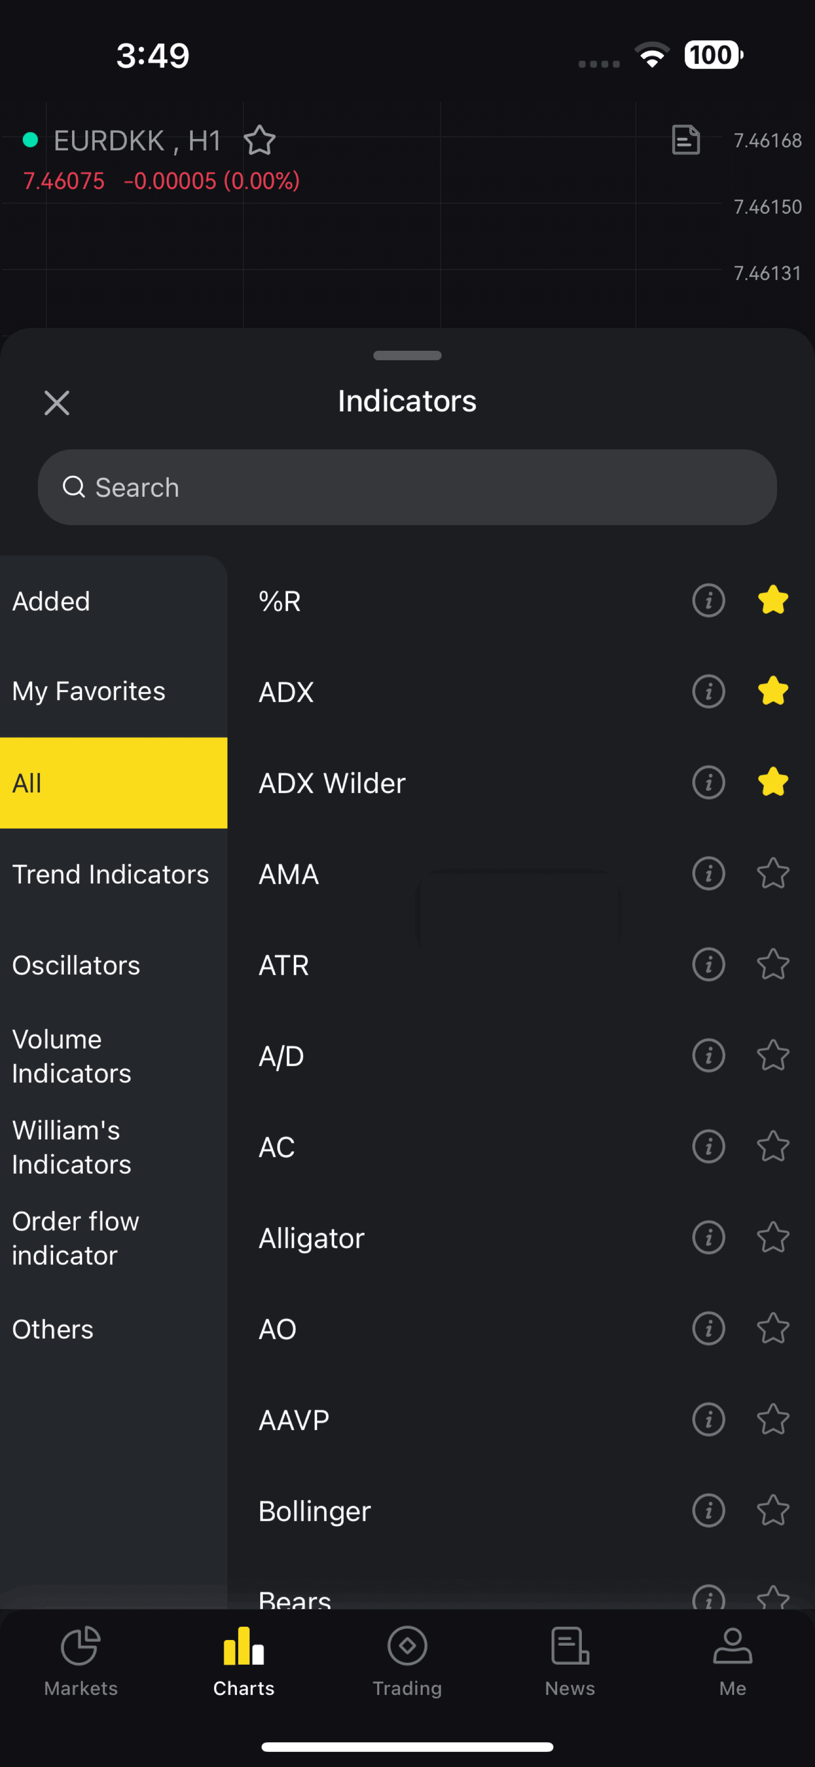Unfavorite the %R indicator

772,600
